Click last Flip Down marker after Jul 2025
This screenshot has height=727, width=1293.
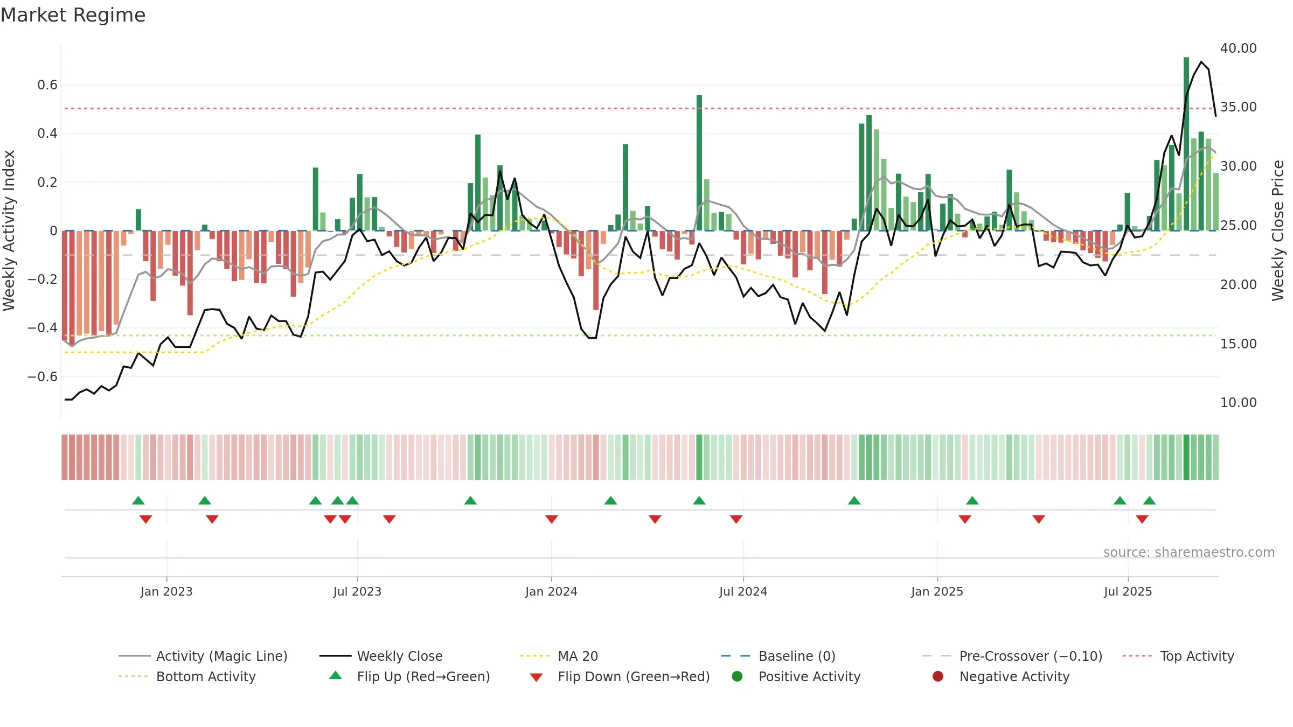(1142, 519)
